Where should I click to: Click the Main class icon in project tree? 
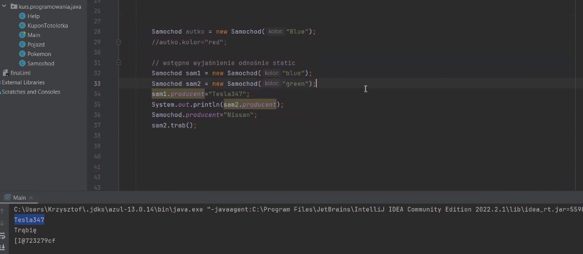pyautogui.click(x=22, y=35)
